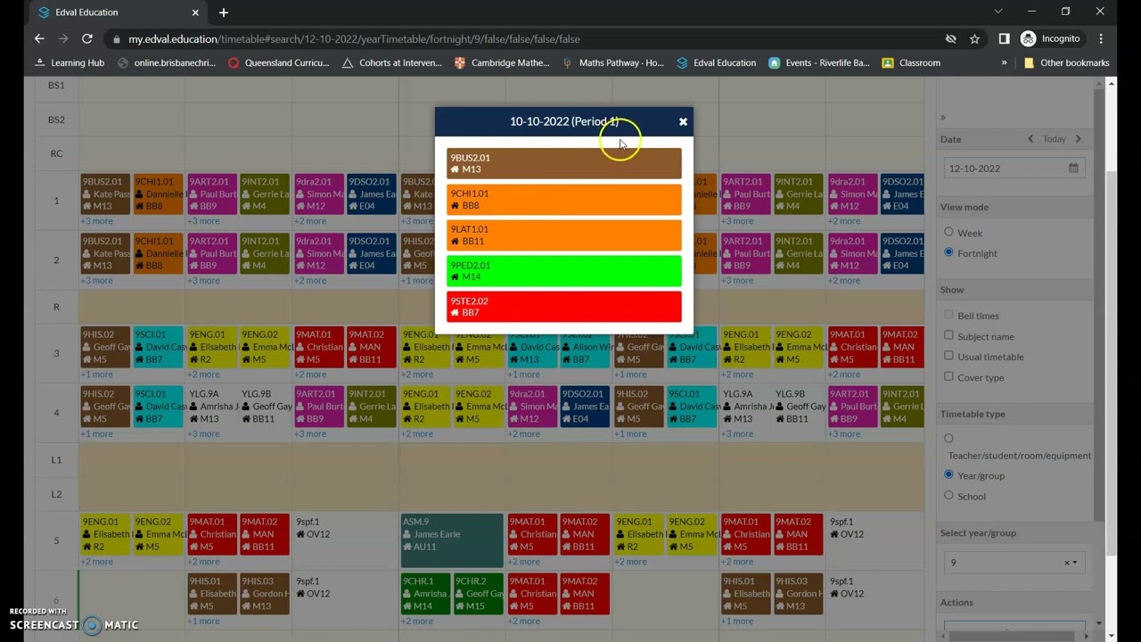Viewport: 1141px width, 642px height.
Task: Open leftmost 9SCI.01 block in period 3
Action: 159,347
